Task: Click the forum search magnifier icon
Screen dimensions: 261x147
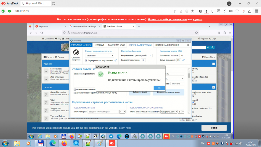Action: (x=208, y=48)
